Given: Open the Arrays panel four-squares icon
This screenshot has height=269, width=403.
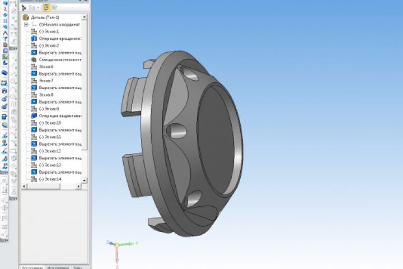Looking at the screenshot, I should (x=4, y=21).
